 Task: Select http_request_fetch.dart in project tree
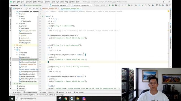[28, 62]
